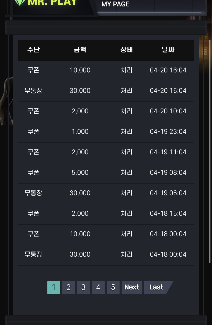
Task: Select the 5,000 쿠폰 row dated 04-19 08:04
Action: click(106, 172)
